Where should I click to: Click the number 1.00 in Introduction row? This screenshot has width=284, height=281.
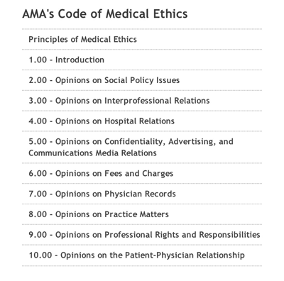coord(38,60)
